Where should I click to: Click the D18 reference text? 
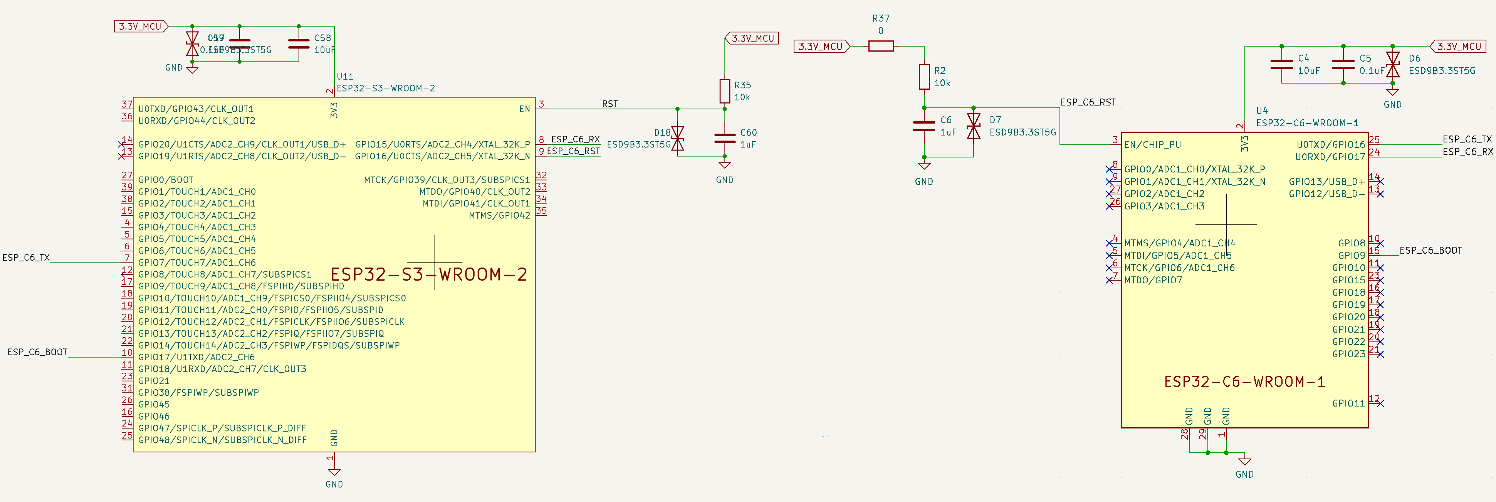(x=662, y=133)
